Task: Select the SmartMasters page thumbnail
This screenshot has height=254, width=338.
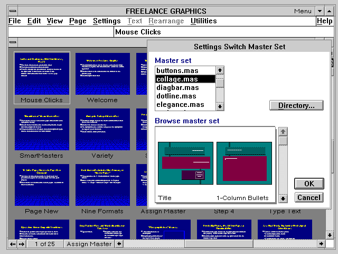Action: pyautogui.click(x=42, y=129)
